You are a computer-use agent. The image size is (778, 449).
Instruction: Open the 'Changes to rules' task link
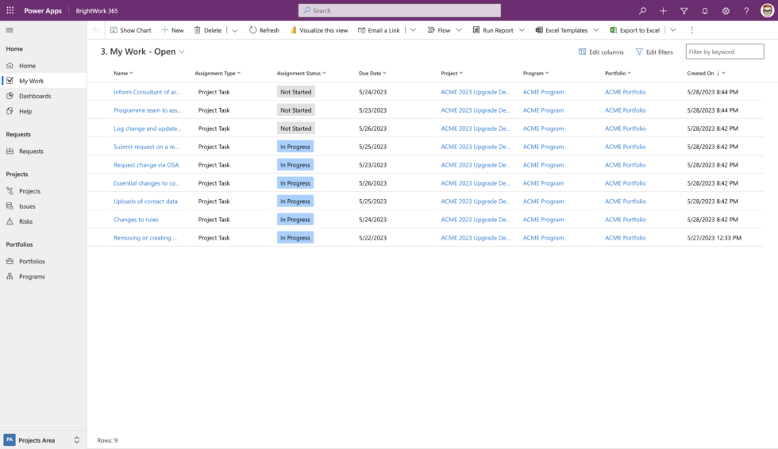point(136,220)
